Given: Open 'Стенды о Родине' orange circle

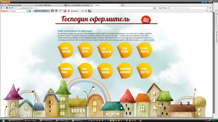Looking at the screenshot, I should coord(125,50).
